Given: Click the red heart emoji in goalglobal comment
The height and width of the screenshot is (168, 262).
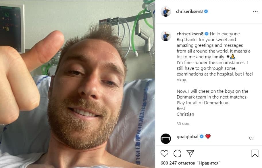Looking at the screenshot, I should [208, 136].
